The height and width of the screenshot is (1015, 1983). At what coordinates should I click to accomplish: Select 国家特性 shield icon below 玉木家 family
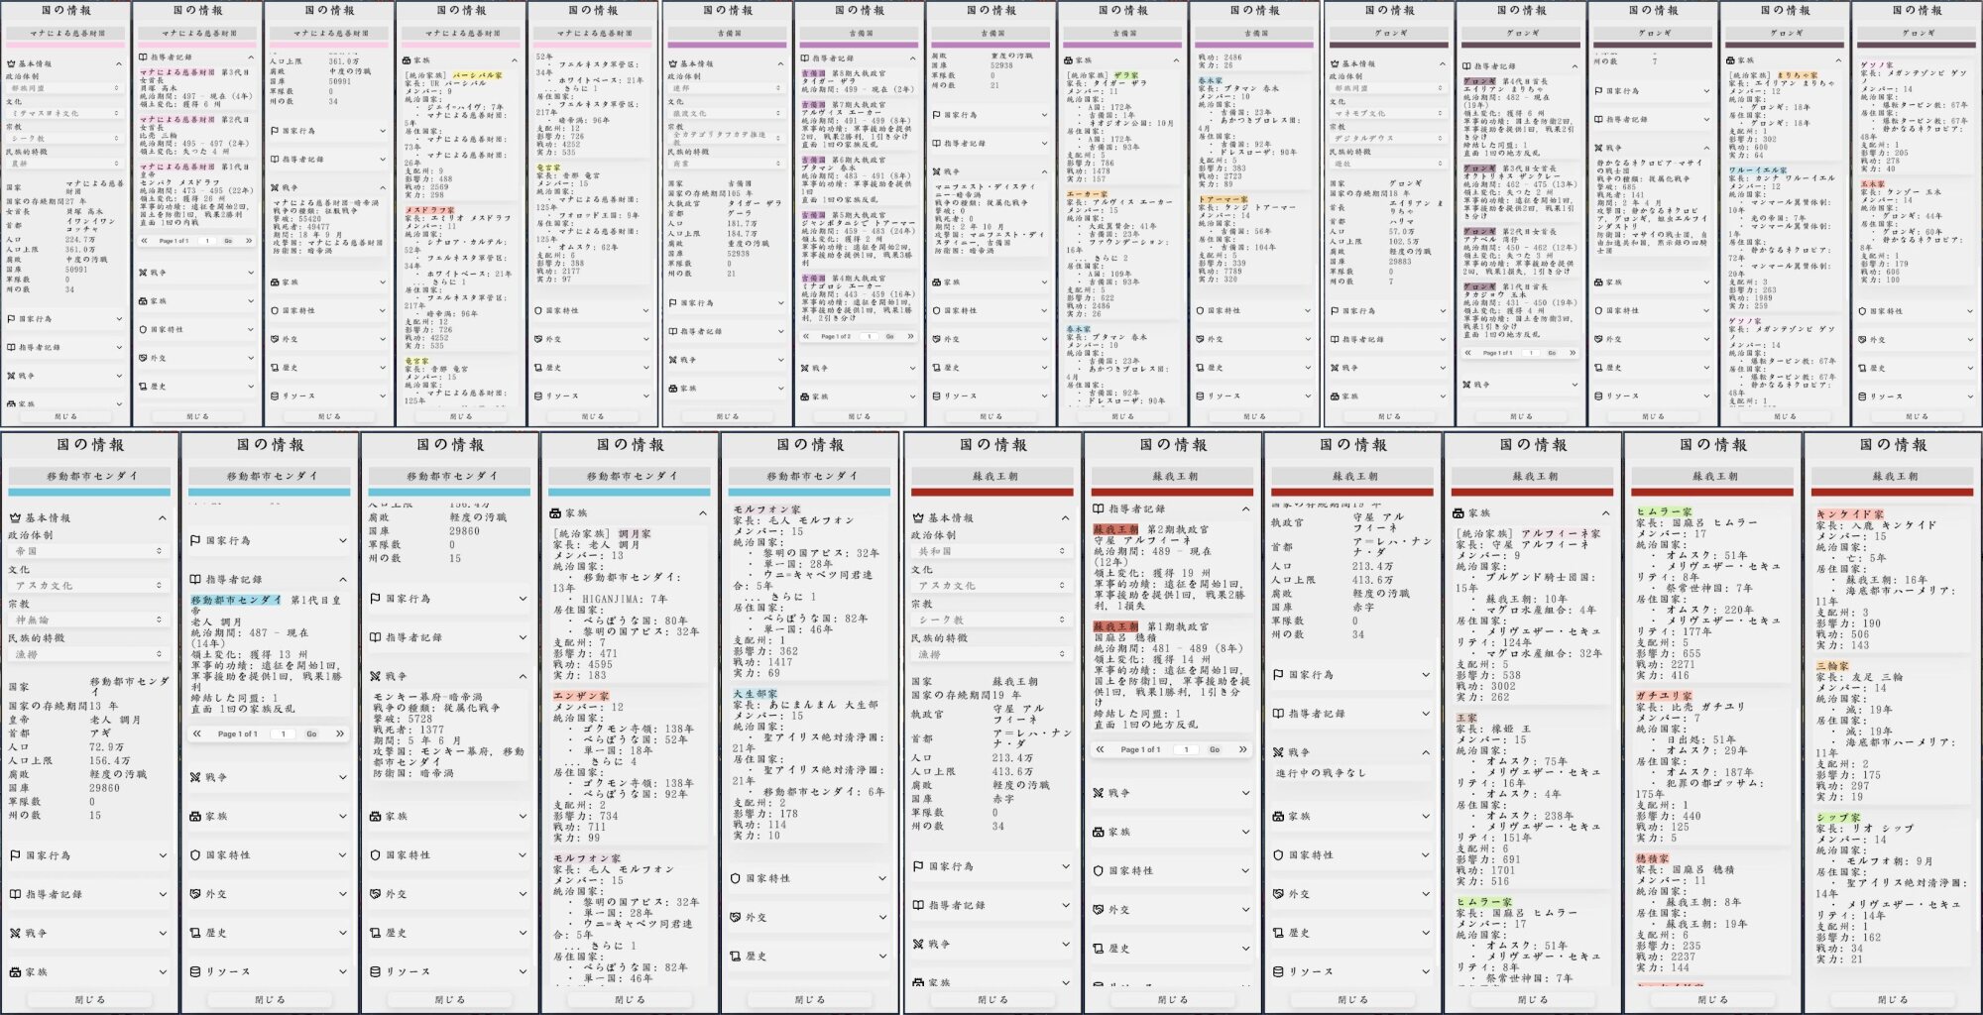pyautogui.click(x=1863, y=311)
